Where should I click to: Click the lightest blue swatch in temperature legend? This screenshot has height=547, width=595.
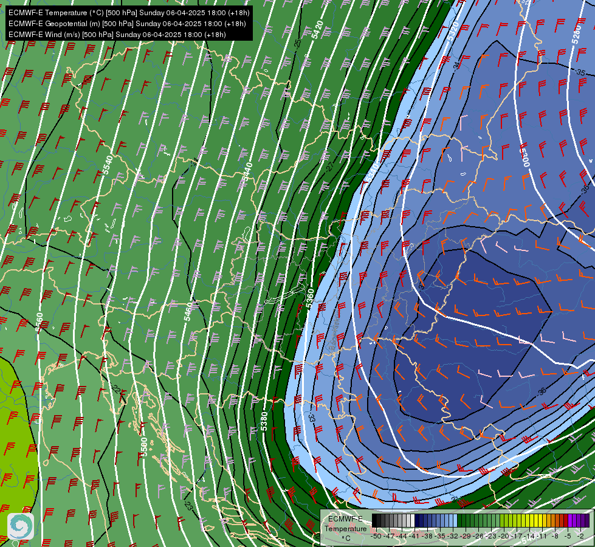tap(455, 521)
